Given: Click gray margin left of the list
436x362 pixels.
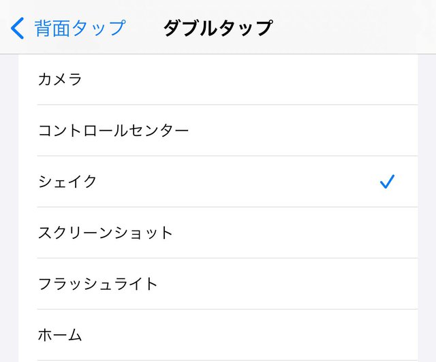Looking at the screenshot, I should click(9, 204).
